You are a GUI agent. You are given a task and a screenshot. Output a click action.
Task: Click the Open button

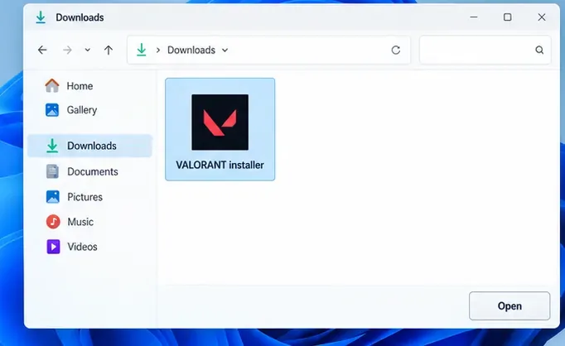coord(509,305)
